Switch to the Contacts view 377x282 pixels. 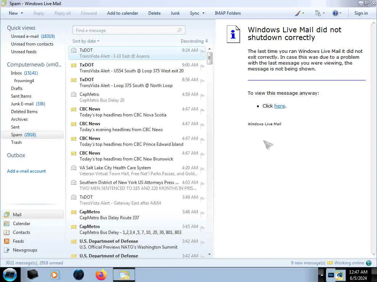pyautogui.click(x=21, y=232)
